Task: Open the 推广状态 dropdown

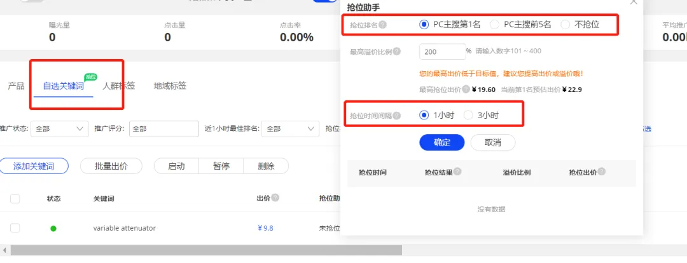Action: (x=60, y=129)
